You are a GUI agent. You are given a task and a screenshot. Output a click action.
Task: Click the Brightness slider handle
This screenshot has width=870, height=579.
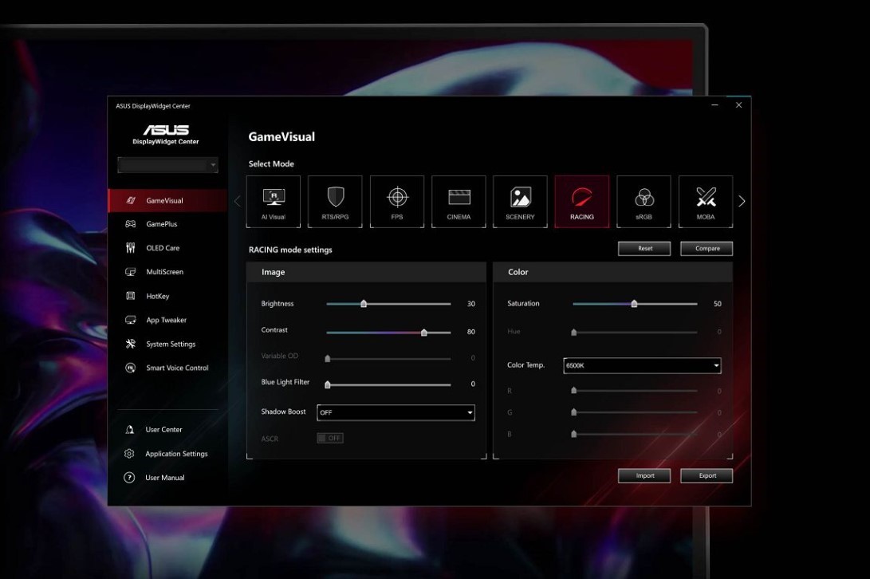[364, 304]
